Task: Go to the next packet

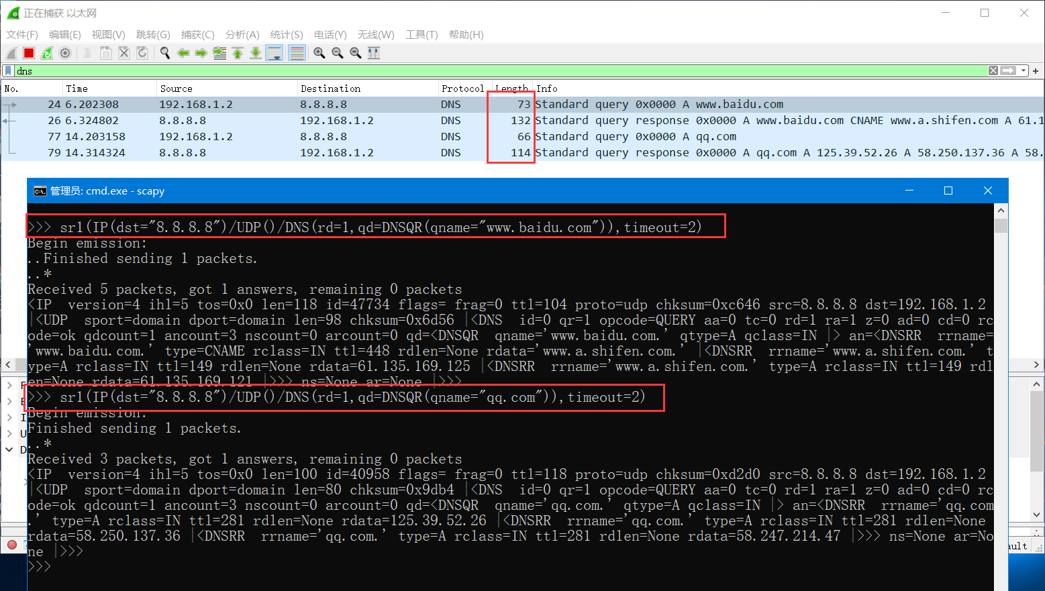Action: coord(201,53)
